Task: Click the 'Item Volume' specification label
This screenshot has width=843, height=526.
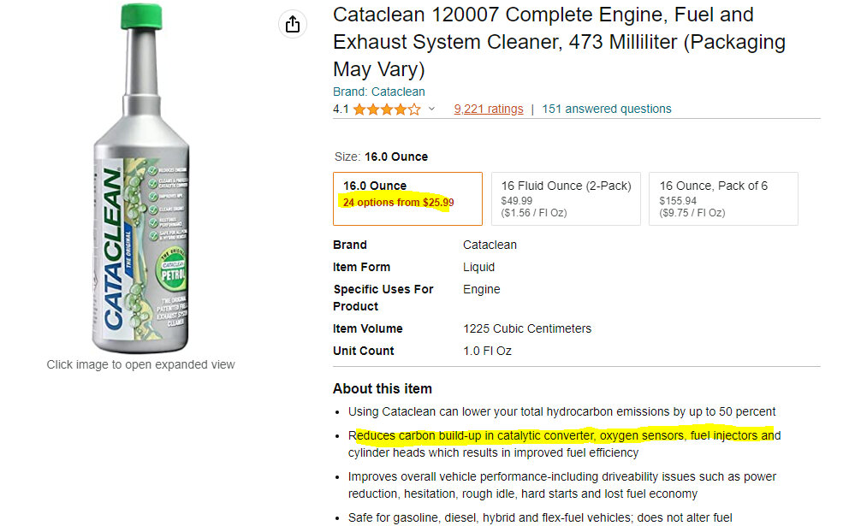Action: (367, 328)
